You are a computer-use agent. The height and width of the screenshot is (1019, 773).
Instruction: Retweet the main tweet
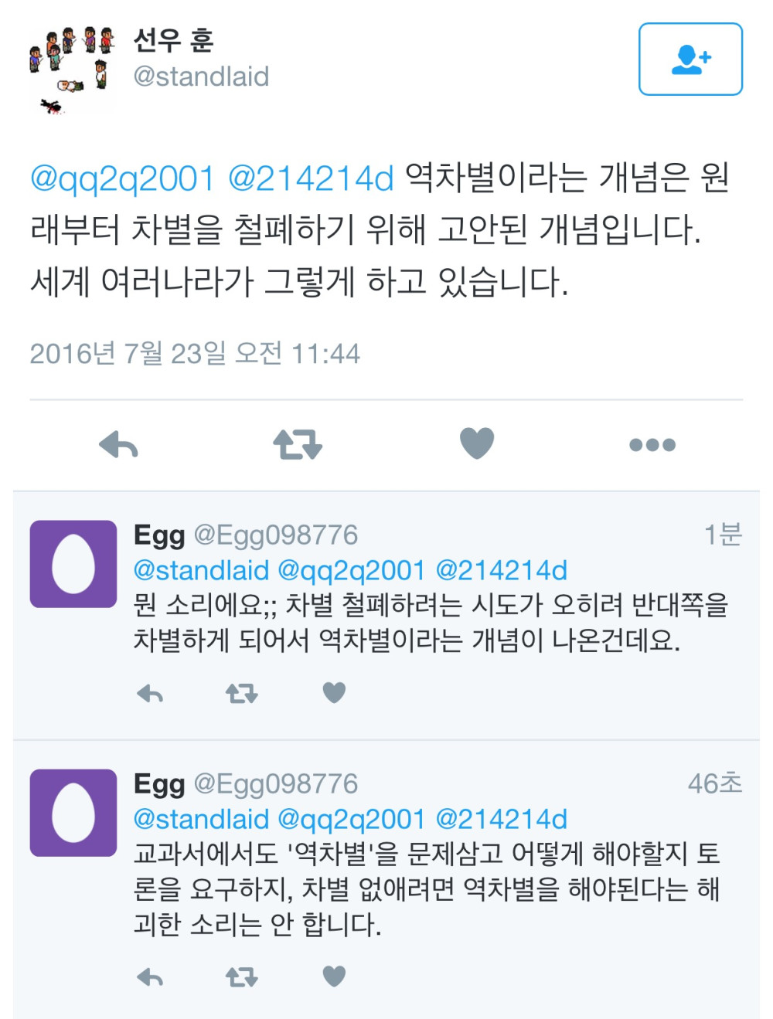298,445
